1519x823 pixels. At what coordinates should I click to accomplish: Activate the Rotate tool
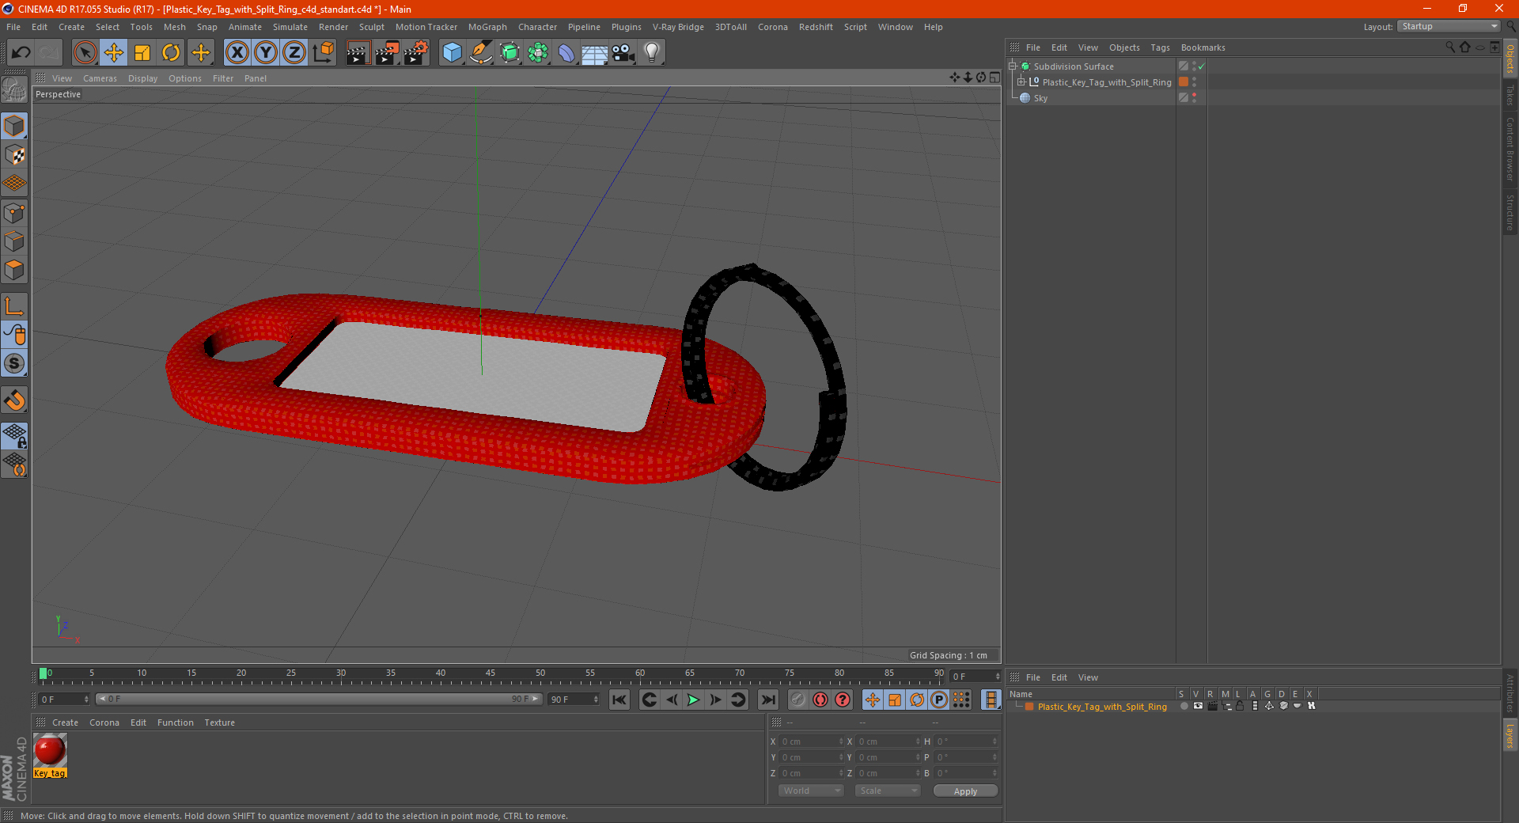pyautogui.click(x=171, y=53)
